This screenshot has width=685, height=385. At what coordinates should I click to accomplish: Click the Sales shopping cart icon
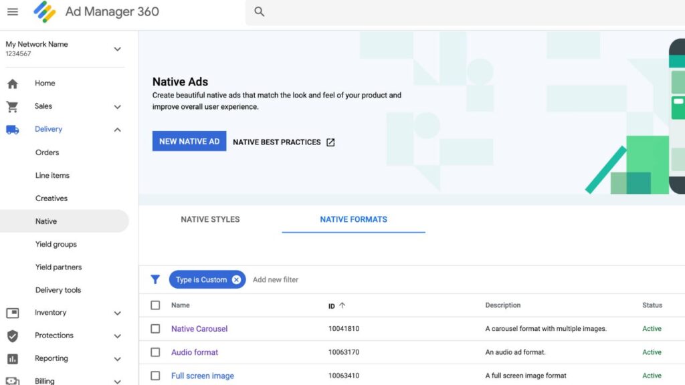pyautogui.click(x=12, y=106)
